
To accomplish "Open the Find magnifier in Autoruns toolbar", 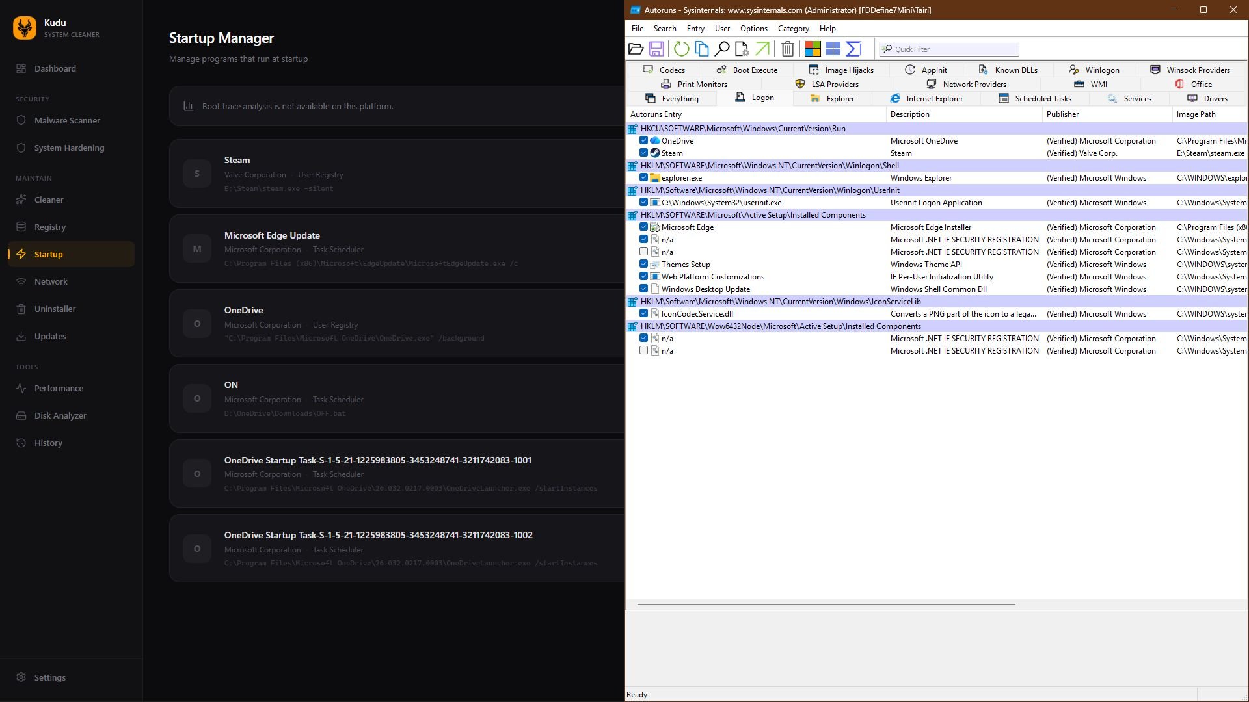I will 721,49.
